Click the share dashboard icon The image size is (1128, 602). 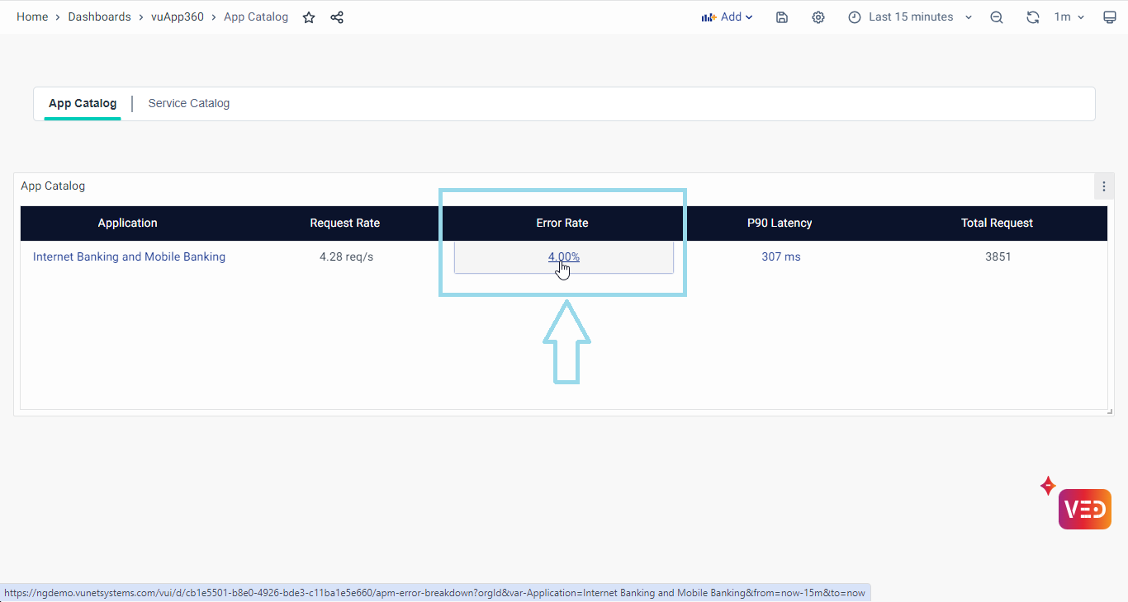click(337, 17)
